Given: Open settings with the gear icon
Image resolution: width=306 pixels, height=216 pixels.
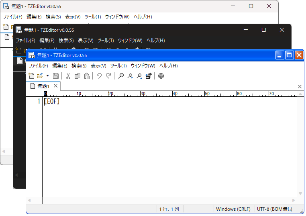Looking at the screenshot, I should coord(161,76).
